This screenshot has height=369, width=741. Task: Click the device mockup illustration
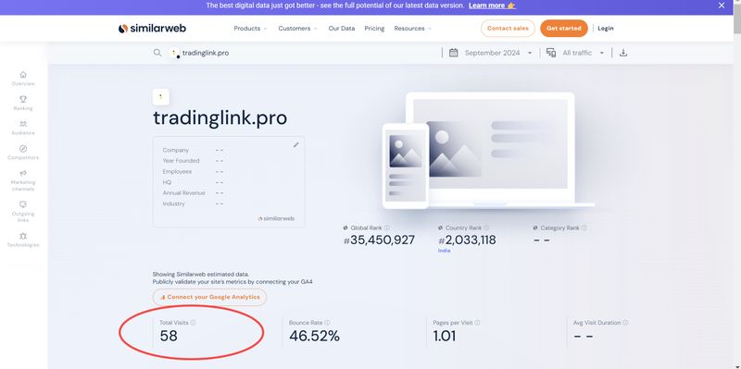[488, 151]
